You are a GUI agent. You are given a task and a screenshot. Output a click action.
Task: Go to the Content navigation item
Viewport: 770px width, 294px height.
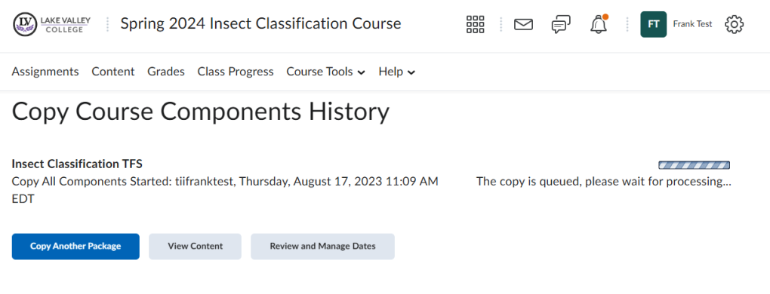coord(113,72)
